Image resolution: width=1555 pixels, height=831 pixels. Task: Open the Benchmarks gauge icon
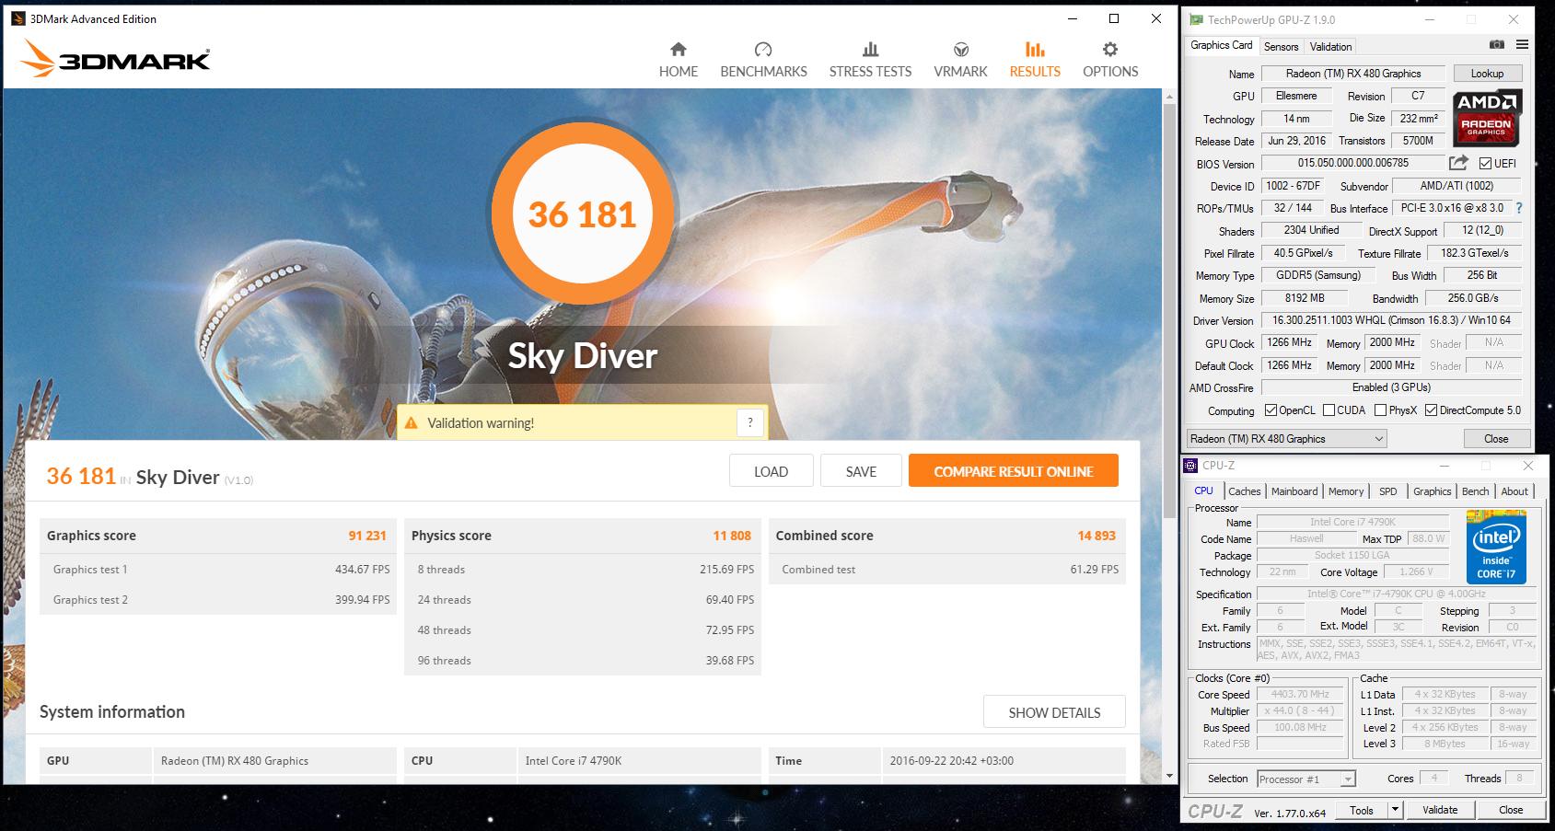pyautogui.click(x=763, y=50)
